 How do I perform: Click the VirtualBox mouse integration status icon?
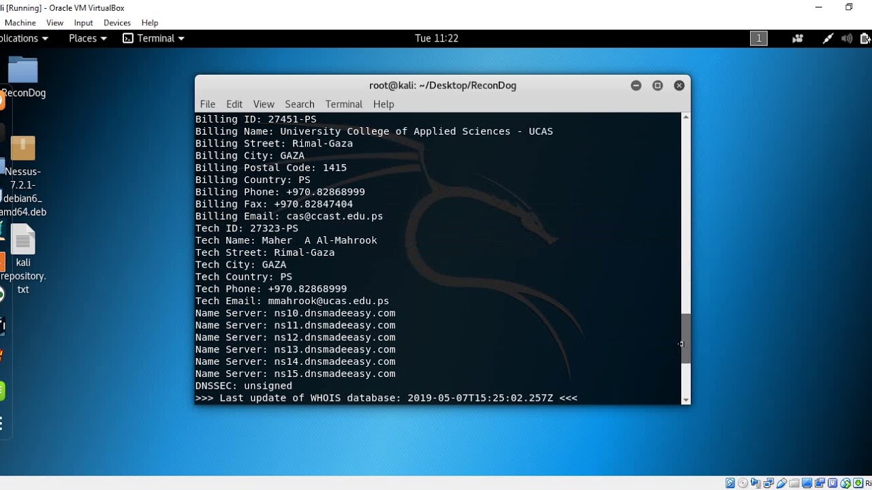846,483
